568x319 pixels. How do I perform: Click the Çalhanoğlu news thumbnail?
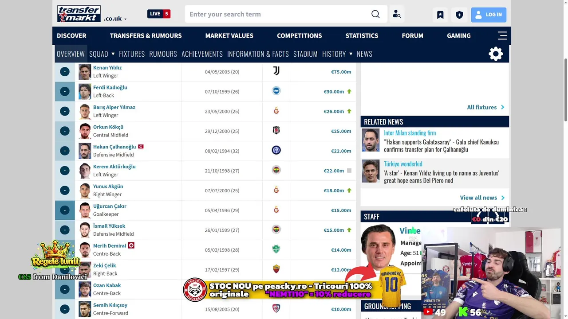pyautogui.click(x=371, y=140)
